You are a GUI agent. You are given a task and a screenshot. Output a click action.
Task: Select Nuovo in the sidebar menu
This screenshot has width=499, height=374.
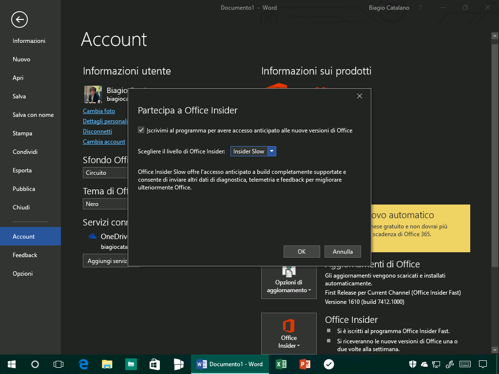[21, 59]
